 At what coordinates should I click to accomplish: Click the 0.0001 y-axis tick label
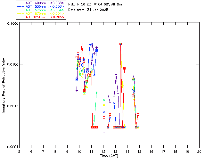tap(12, 147)
